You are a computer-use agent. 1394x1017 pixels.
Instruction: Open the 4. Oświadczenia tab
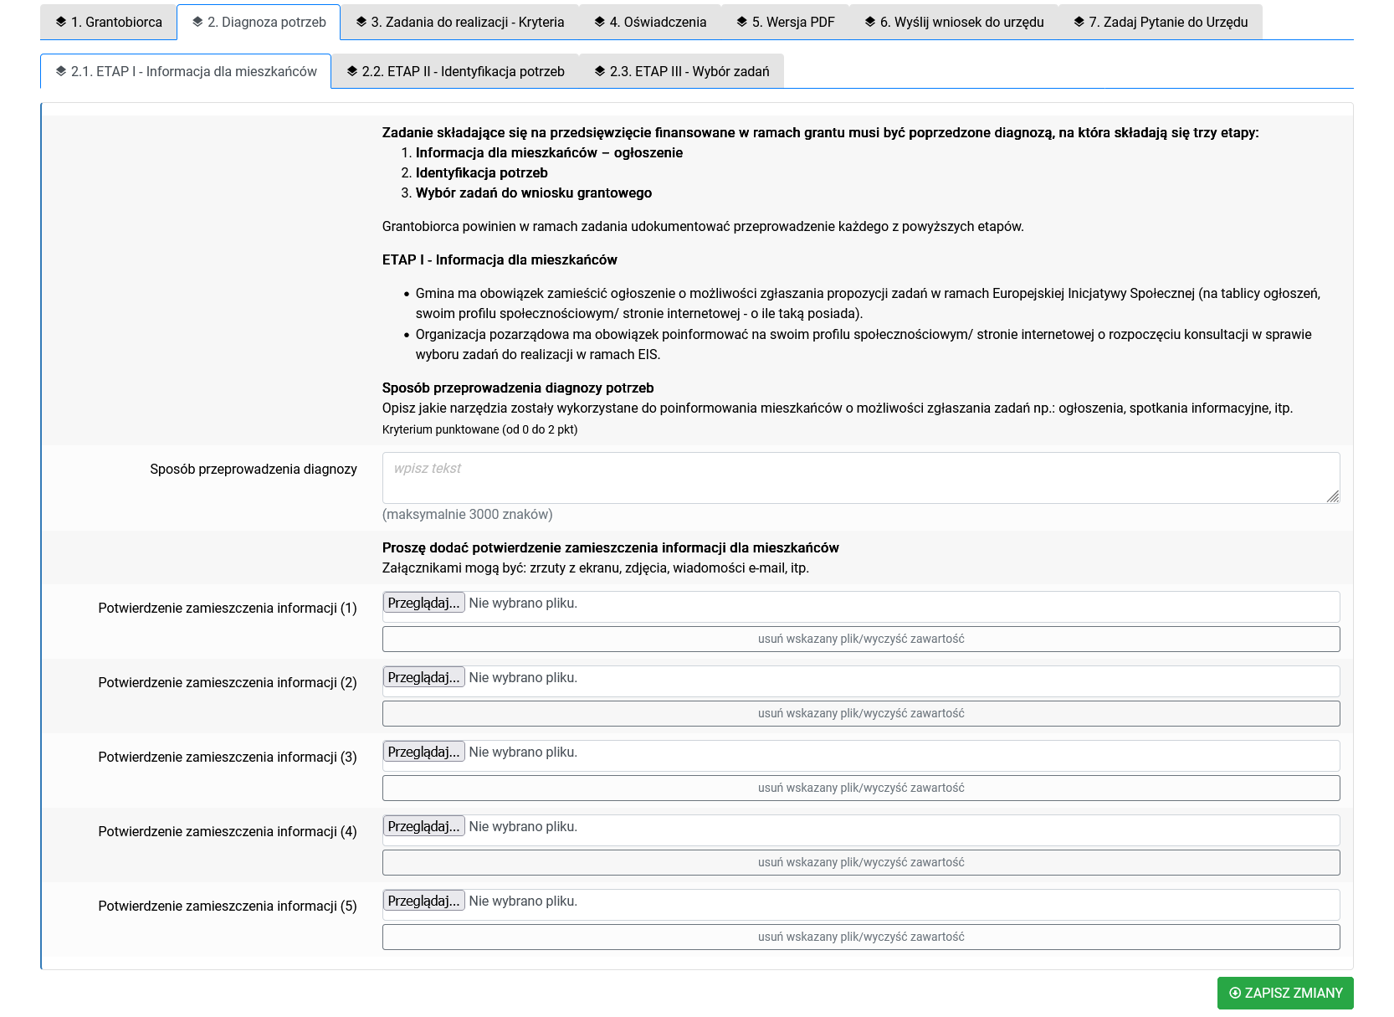coord(650,23)
